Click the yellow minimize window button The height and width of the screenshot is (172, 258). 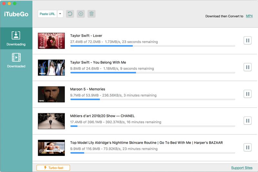(9, 4)
